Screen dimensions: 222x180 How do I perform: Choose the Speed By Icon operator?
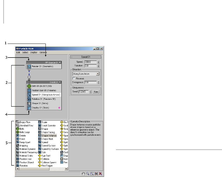click(47, 145)
